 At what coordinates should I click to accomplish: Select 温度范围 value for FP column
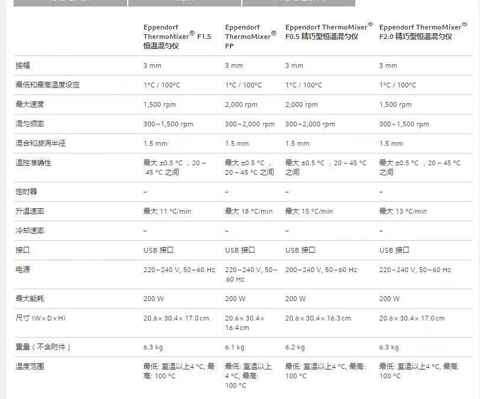(248, 376)
